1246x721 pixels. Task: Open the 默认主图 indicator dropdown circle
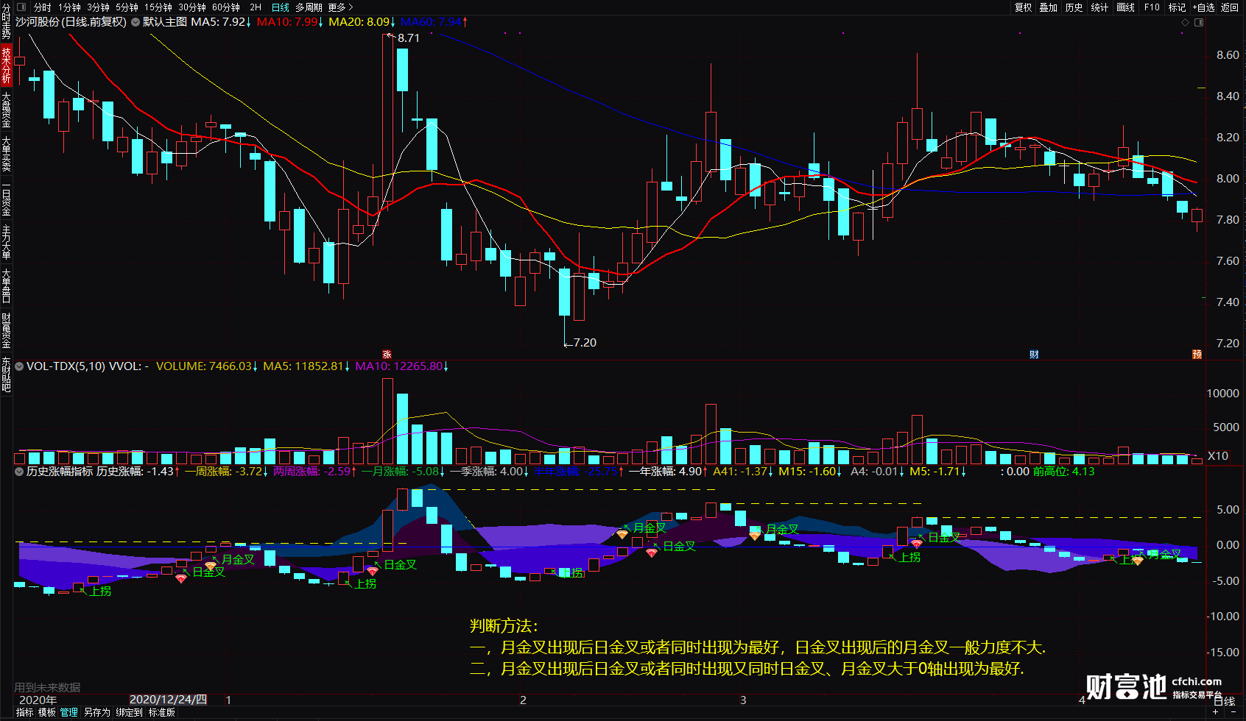[135, 22]
